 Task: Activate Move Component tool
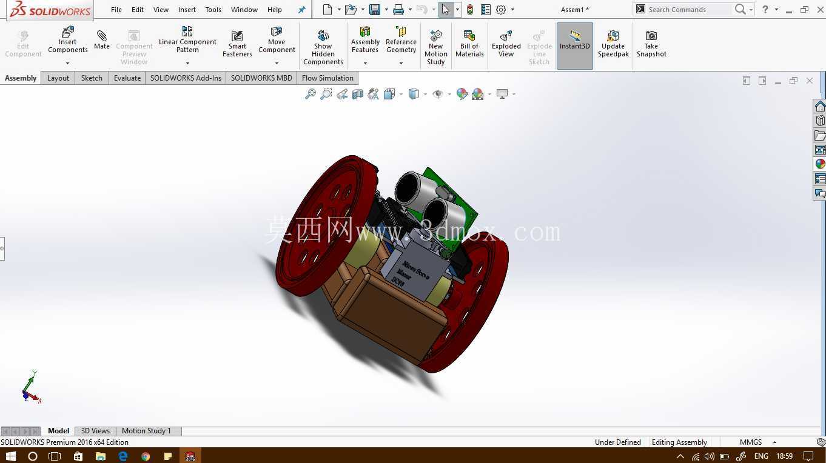point(277,39)
